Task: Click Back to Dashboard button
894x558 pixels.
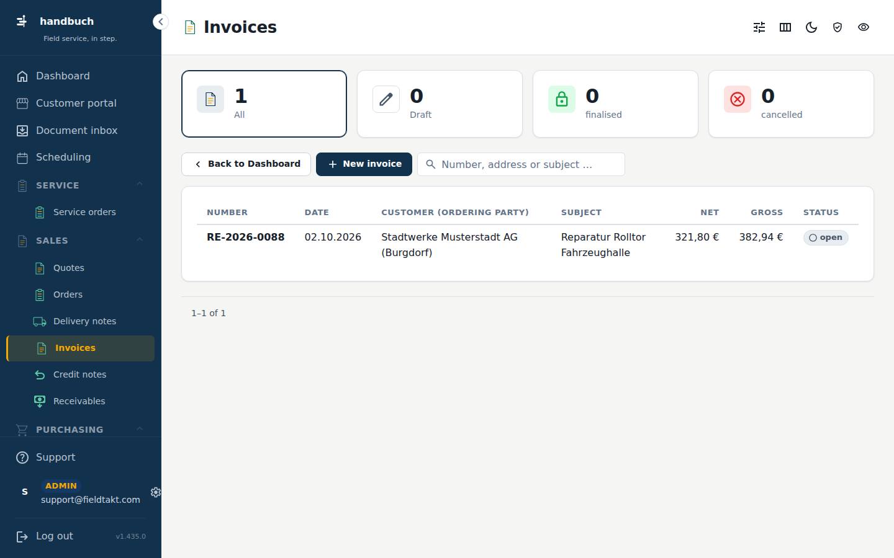Action: [x=246, y=164]
